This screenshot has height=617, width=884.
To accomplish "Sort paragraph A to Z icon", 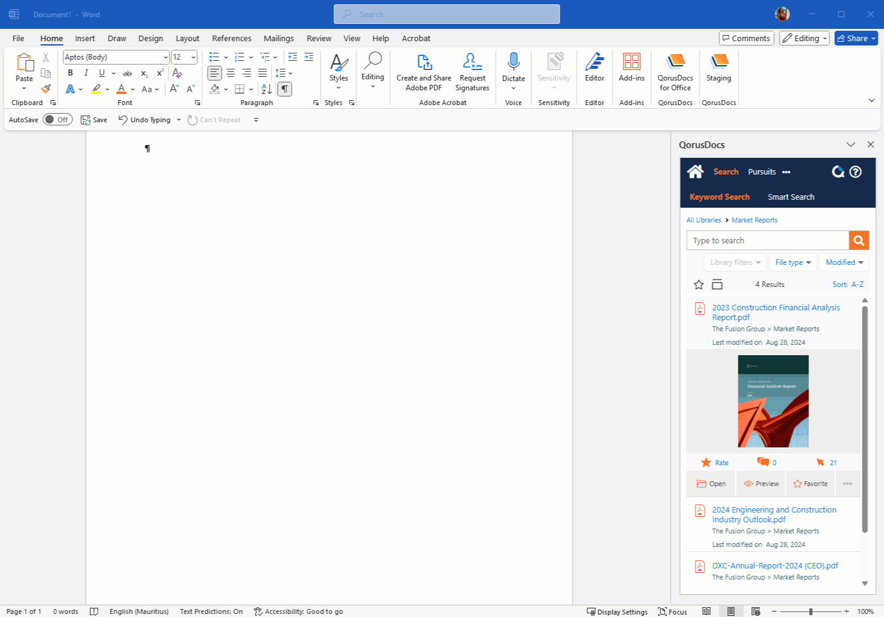I will coord(267,89).
